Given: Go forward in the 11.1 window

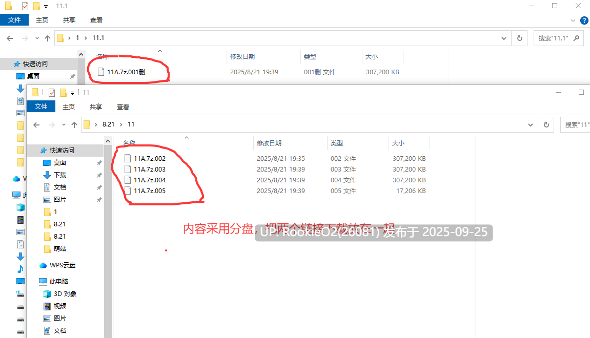Looking at the screenshot, I should [x=25, y=38].
